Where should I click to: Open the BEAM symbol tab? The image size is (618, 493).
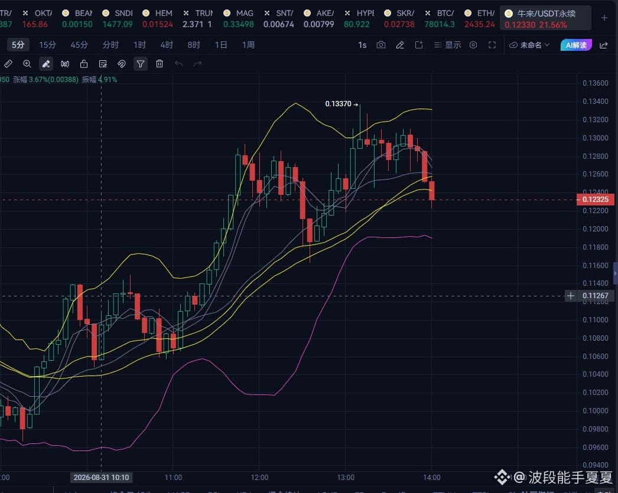pyautogui.click(x=77, y=18)
